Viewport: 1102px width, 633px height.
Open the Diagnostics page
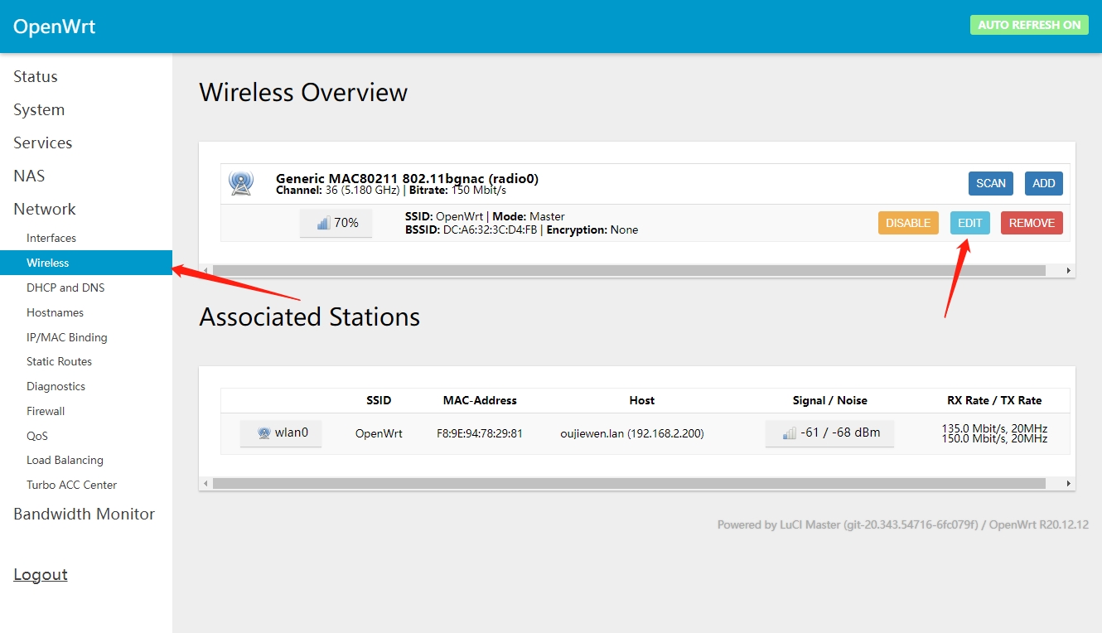tap(56, 386)
